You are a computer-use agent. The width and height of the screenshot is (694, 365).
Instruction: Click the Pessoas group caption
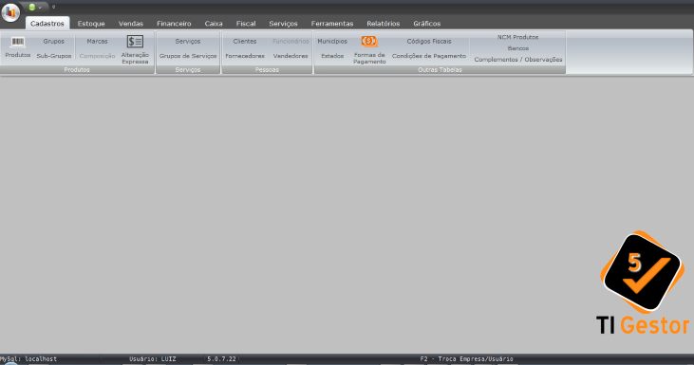coord(267,70)
